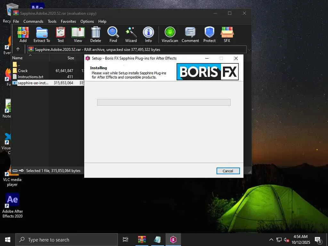Go up one folder level arrow
The image size is (328, 246).
pos(18,49)
